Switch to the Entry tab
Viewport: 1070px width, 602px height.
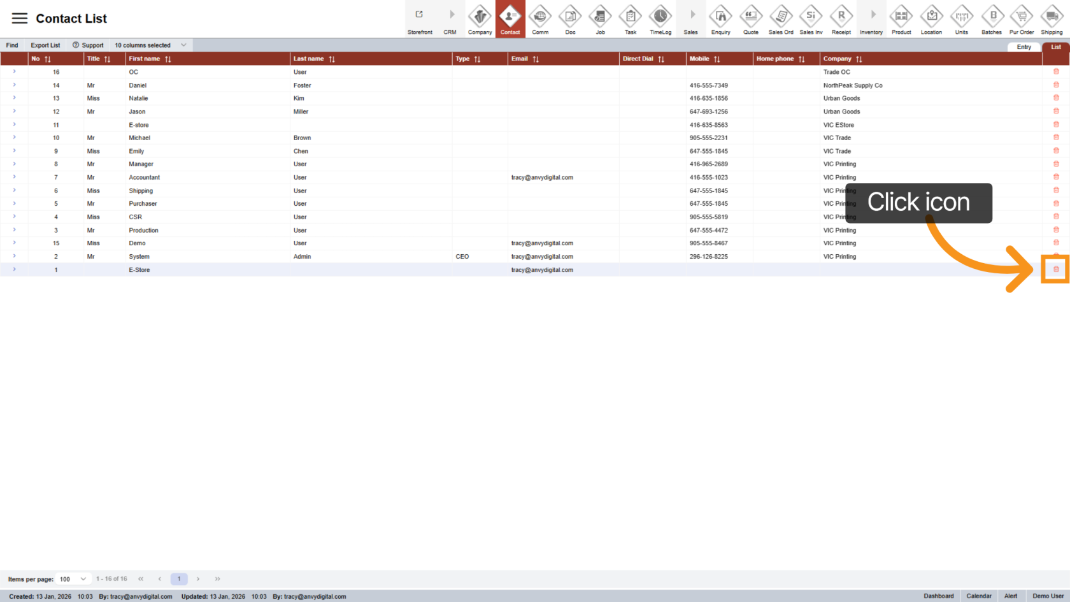1024,47
